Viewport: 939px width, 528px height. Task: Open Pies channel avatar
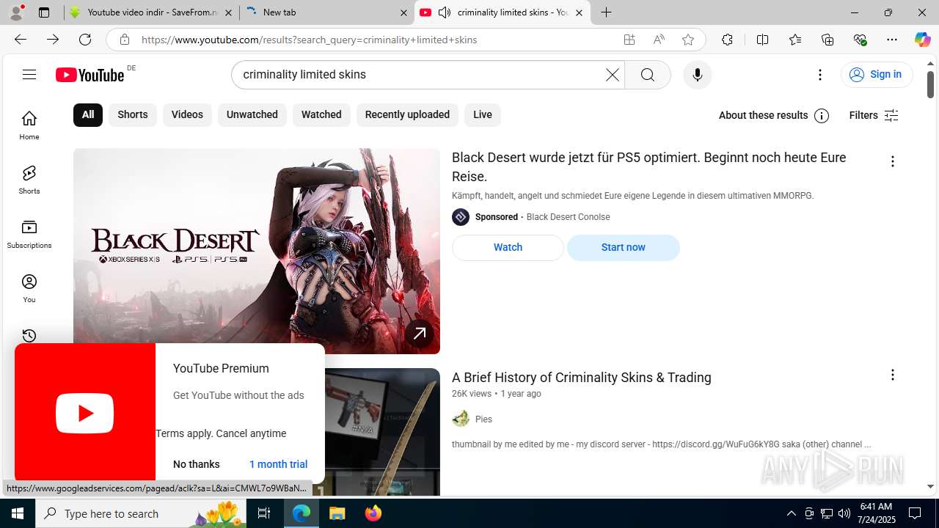point(461,419)
